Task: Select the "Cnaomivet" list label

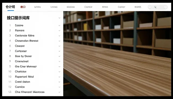Action: (22, 61)
